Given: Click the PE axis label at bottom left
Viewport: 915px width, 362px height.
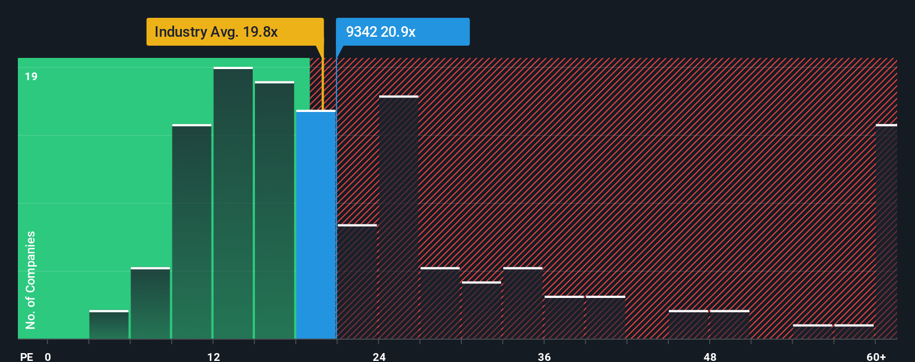Looking at the screenshot, I should [x=27, y=357].
